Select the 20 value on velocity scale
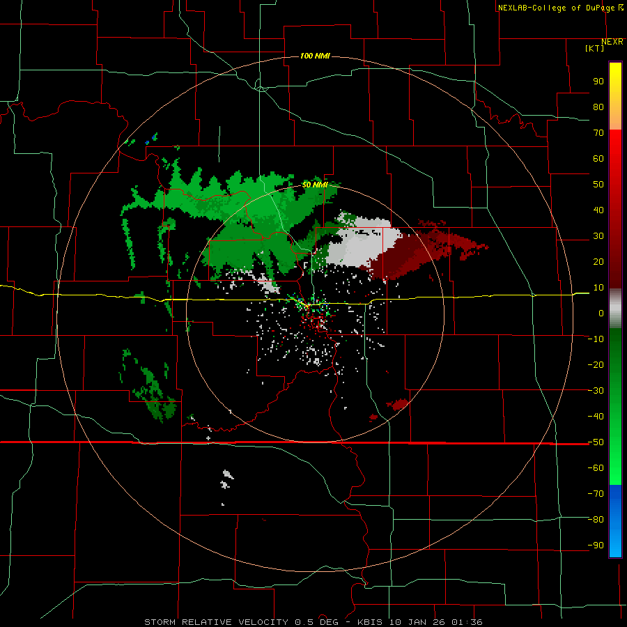Viewport: 627px width, 627px height. point(598,261)
